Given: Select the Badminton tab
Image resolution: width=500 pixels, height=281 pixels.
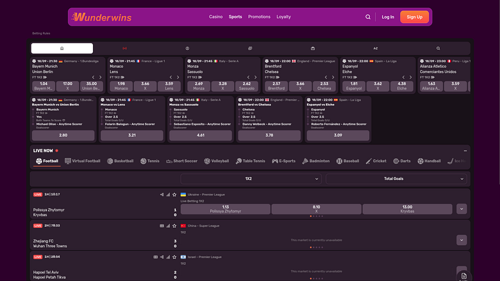Looking at the screenshot, I should click(315, 161).
